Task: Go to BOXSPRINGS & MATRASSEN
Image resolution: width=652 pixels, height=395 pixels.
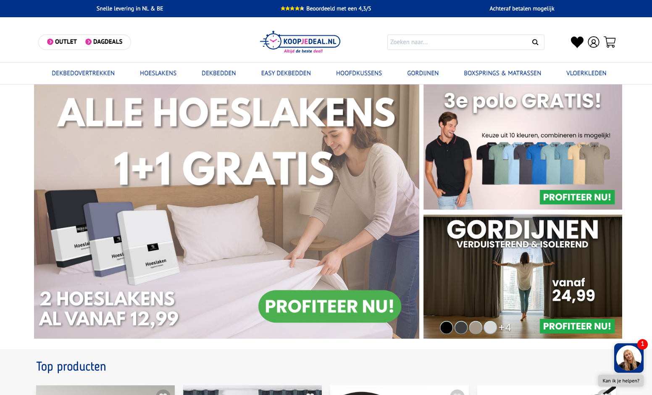Action: tap(502, 73)
